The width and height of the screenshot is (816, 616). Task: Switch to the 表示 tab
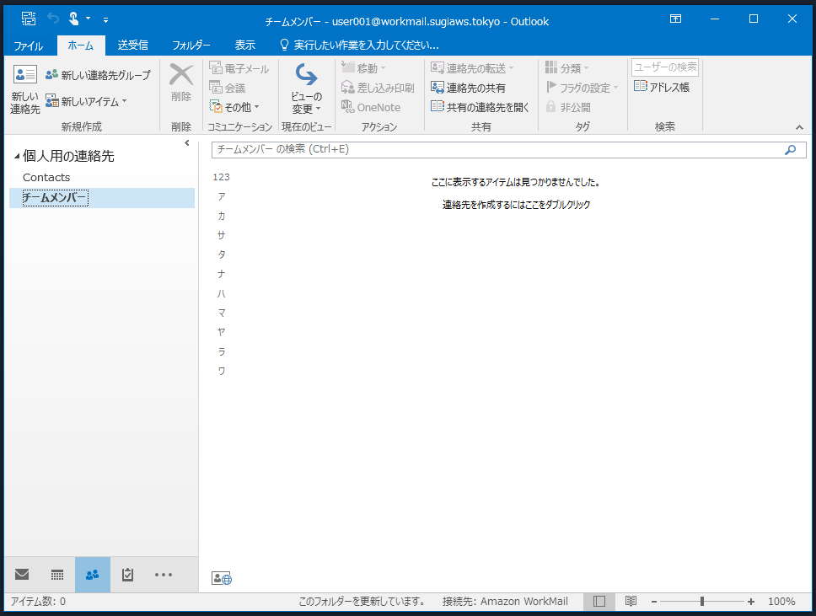(x=245, y=46)
